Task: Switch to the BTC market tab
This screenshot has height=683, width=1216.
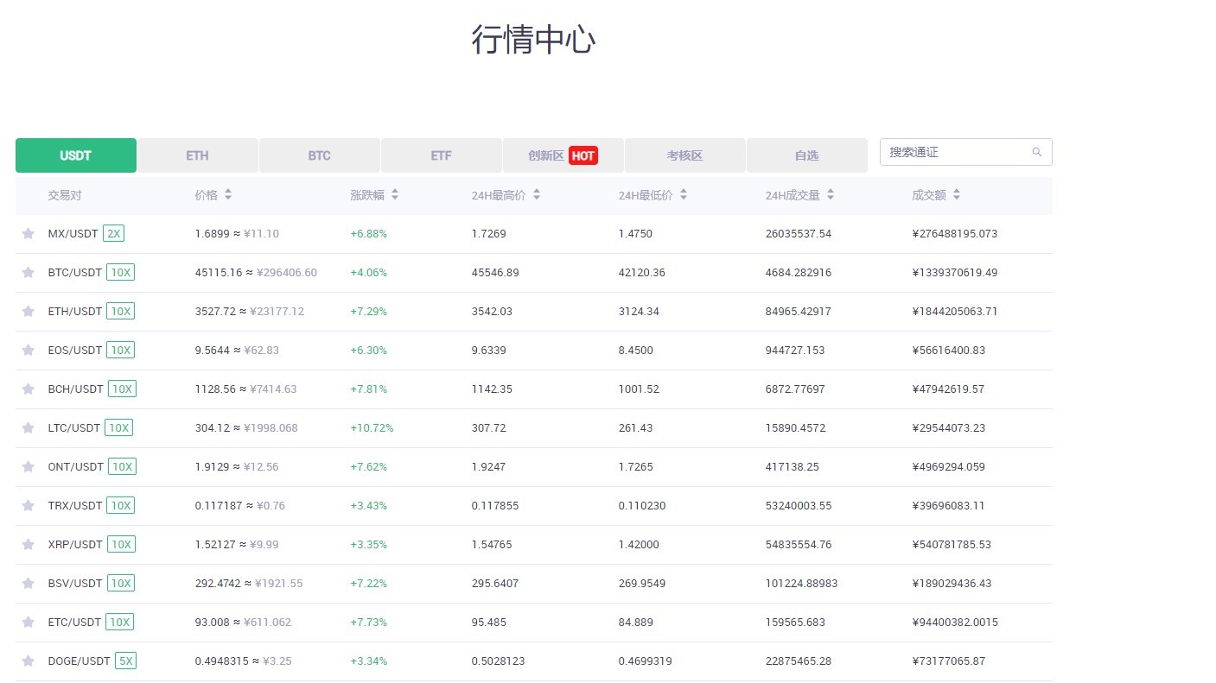Action: coord(320,155)
